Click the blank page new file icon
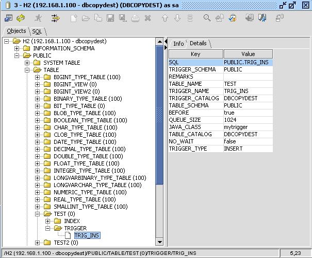Viewport: 312px width, 258px height. tap(74, 18)
